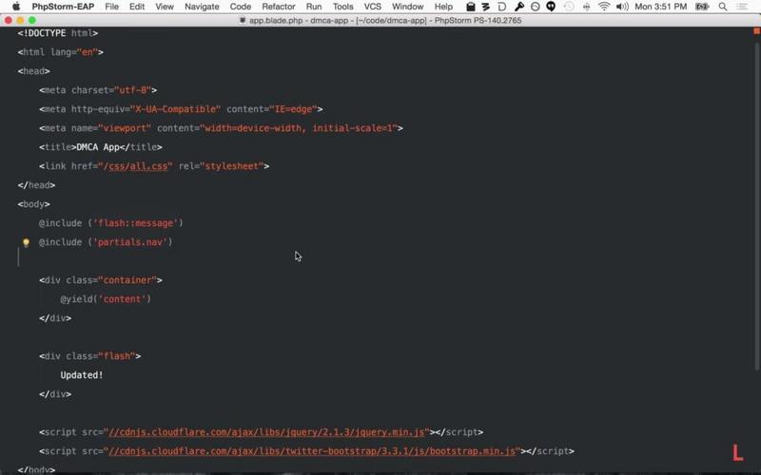Viewport: 761px width, 475px height.
Task: Click the "container" class value
Action: pos(127,280)
